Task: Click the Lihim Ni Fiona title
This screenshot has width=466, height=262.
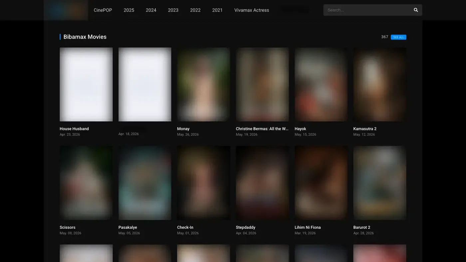Action: [x=308, y=227]
